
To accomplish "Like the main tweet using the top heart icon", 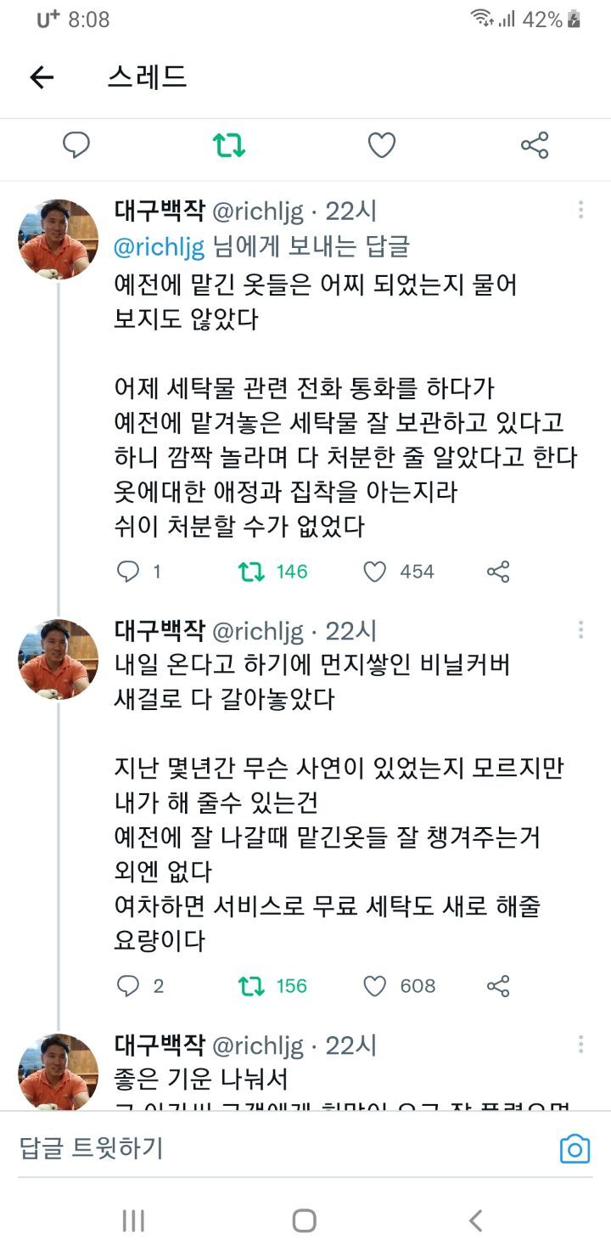I will pos(382,146).
